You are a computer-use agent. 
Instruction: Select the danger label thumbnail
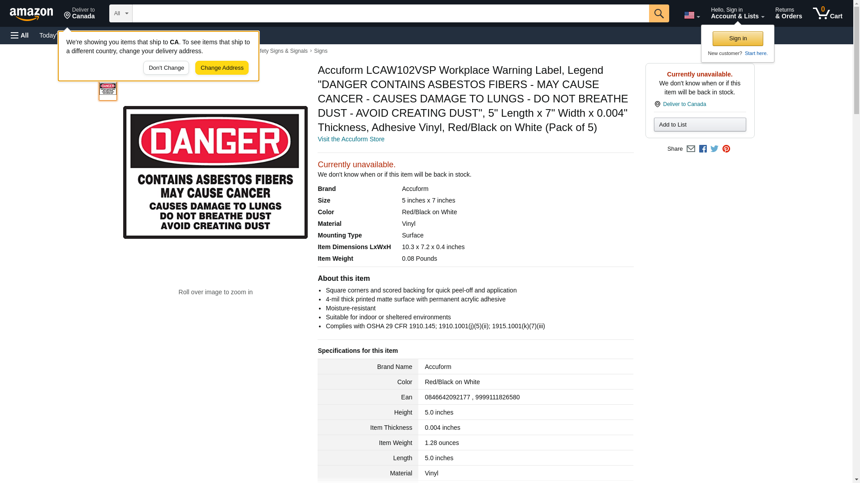point(108,90)
